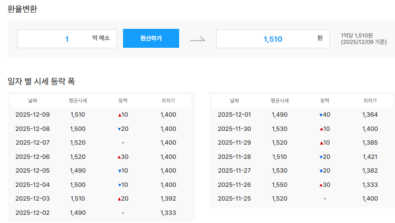The image size is (395, 223).
Task: Select the 2025-11-26 date cell
Action: (234, 185)
